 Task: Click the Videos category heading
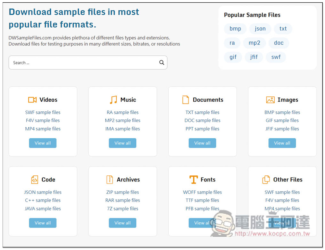(48, 100)
